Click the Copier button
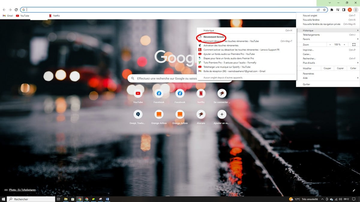Image resolution: width=360 pixels, height=202 pixels. (340, 68)
